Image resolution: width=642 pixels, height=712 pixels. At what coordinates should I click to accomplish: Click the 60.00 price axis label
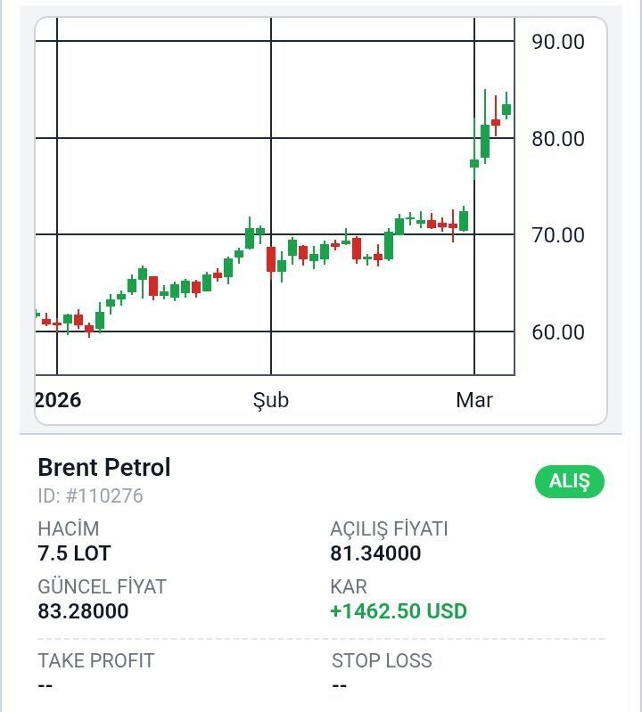(557, 332)
